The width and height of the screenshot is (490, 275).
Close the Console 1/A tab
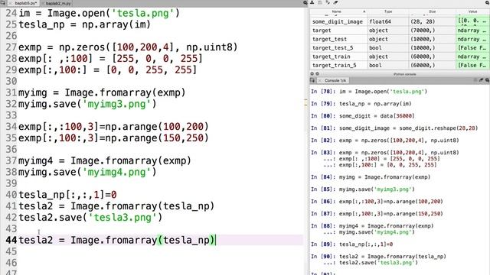coord(320,80)
